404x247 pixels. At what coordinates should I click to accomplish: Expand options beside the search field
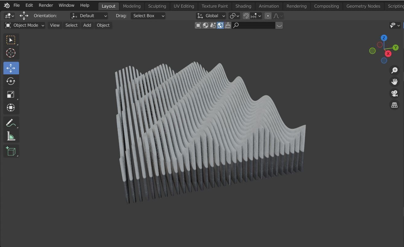279,25
